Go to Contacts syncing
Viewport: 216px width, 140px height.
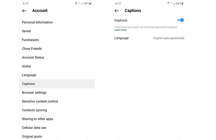click(34, 110)
